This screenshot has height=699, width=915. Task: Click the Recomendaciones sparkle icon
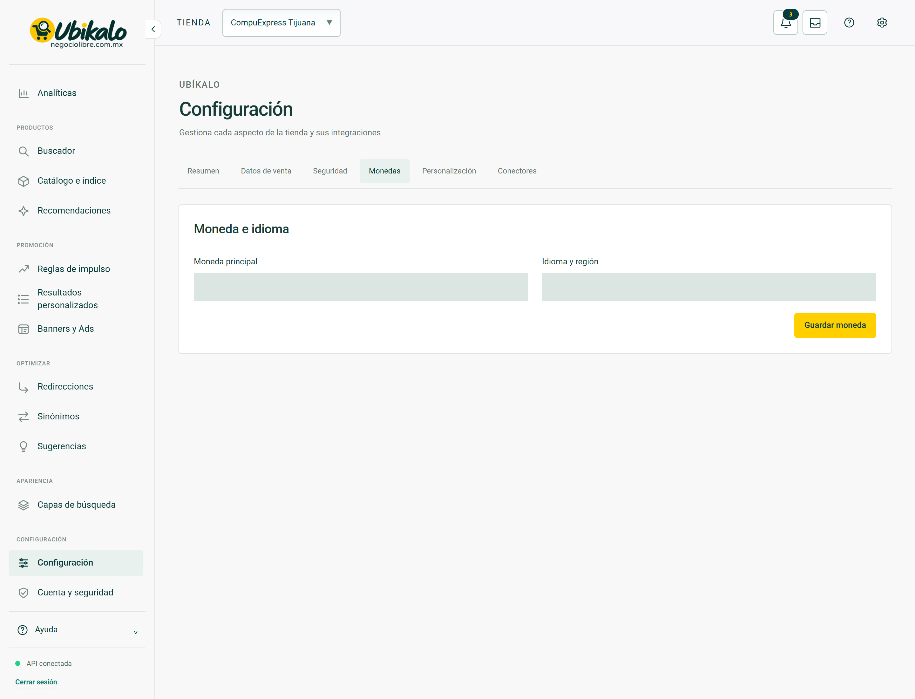(23, 211)
